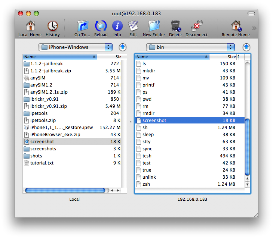Viewport: 273px width, 238px height.
Task: Expand the toolbar overflow chevron
Action: coord(254,28)
